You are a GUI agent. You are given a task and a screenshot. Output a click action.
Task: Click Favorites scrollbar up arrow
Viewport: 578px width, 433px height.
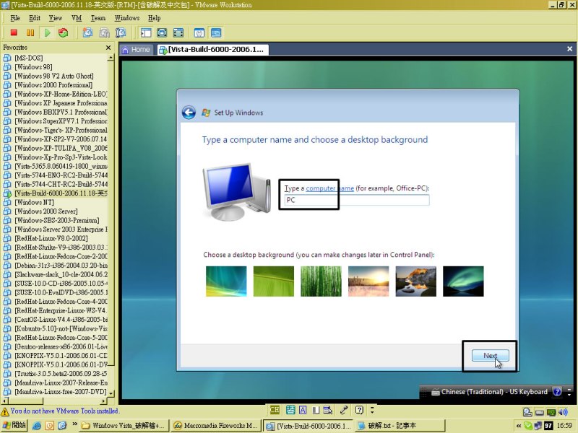point(111,58)
